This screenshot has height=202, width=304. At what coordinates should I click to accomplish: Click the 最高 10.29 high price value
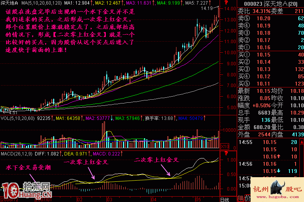tap(297, 113)
